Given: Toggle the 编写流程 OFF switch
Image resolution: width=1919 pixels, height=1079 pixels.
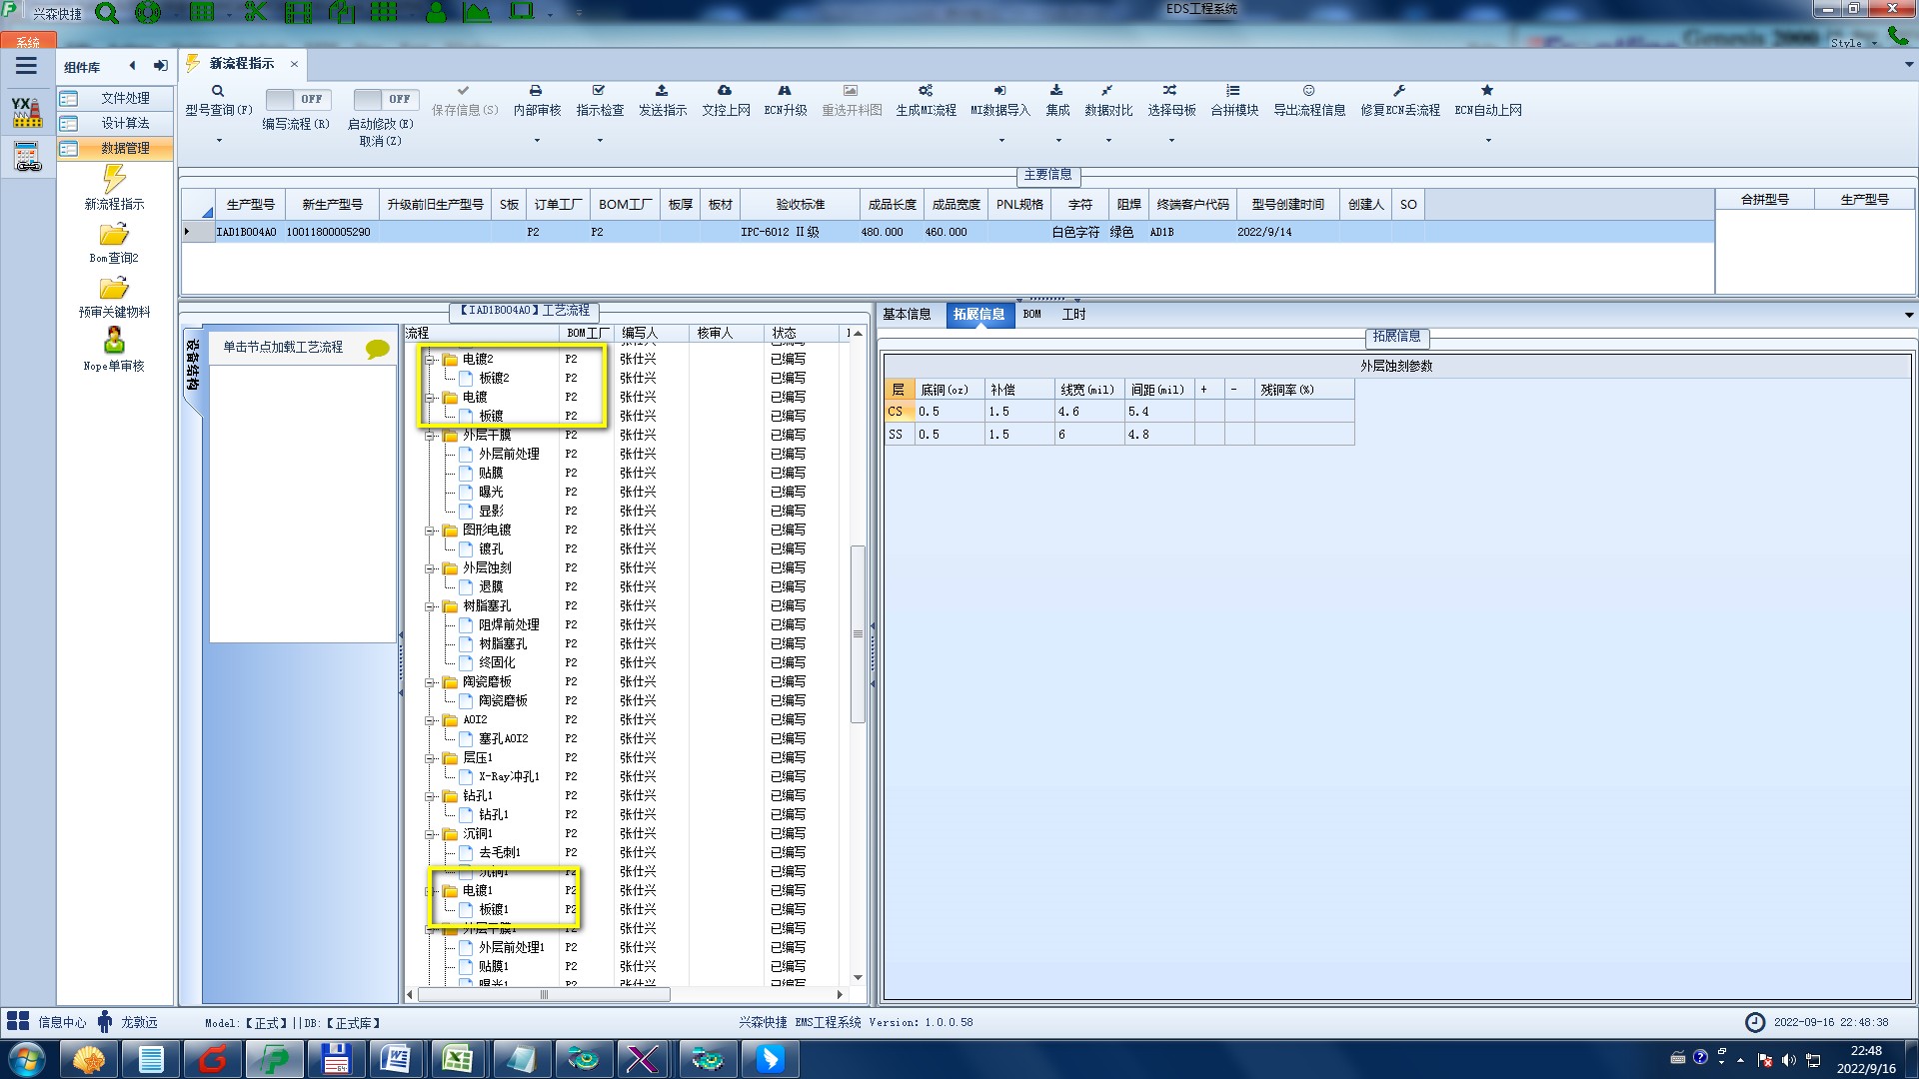Looking at the screenshot, I should click(298, 99).
